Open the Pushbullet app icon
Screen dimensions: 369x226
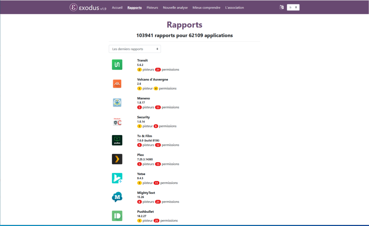tap(117, 216)
